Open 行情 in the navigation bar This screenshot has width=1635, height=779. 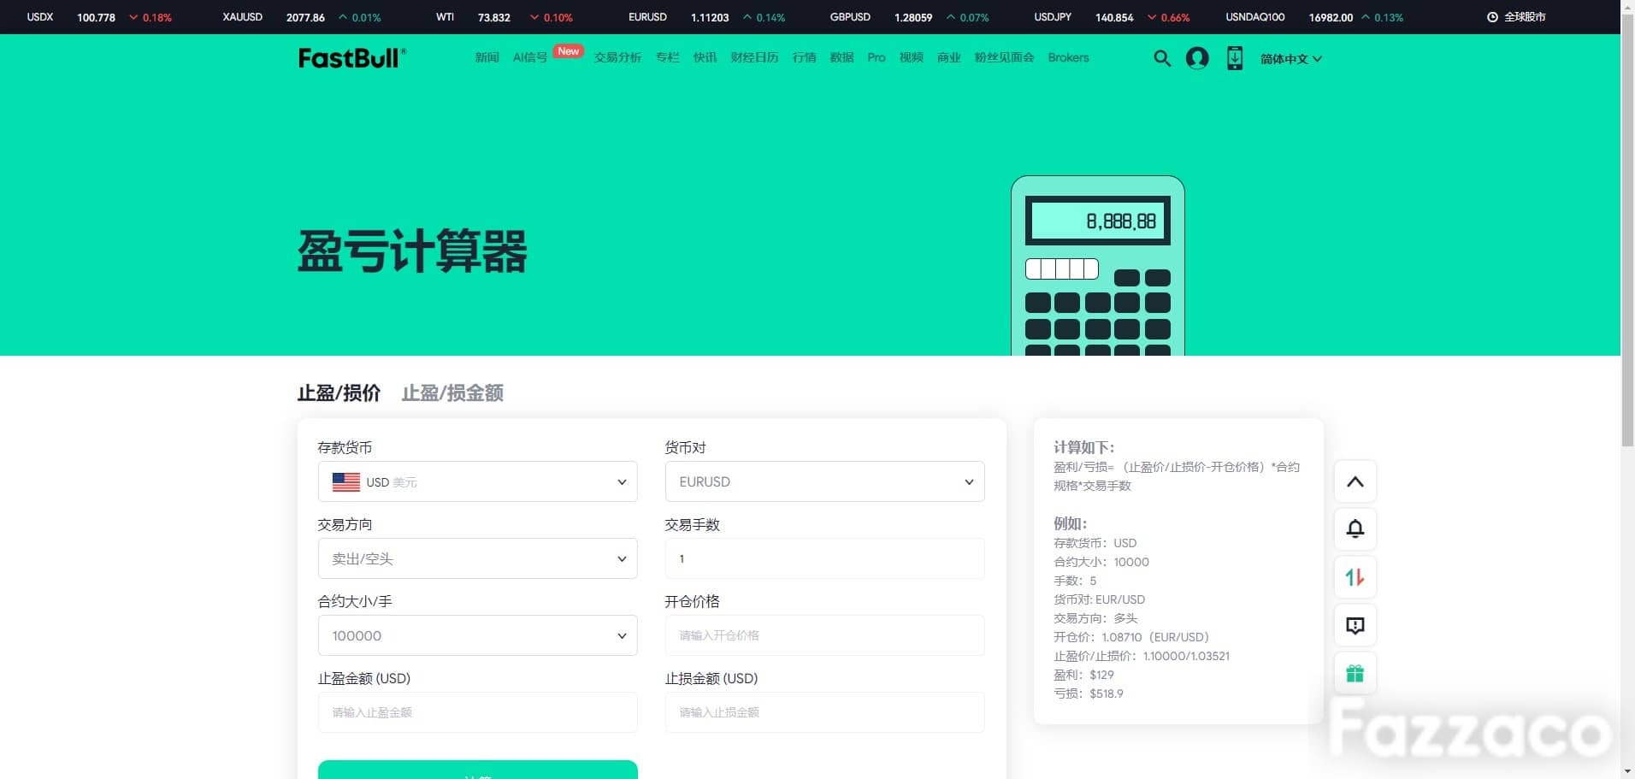[x=805, y=57]
